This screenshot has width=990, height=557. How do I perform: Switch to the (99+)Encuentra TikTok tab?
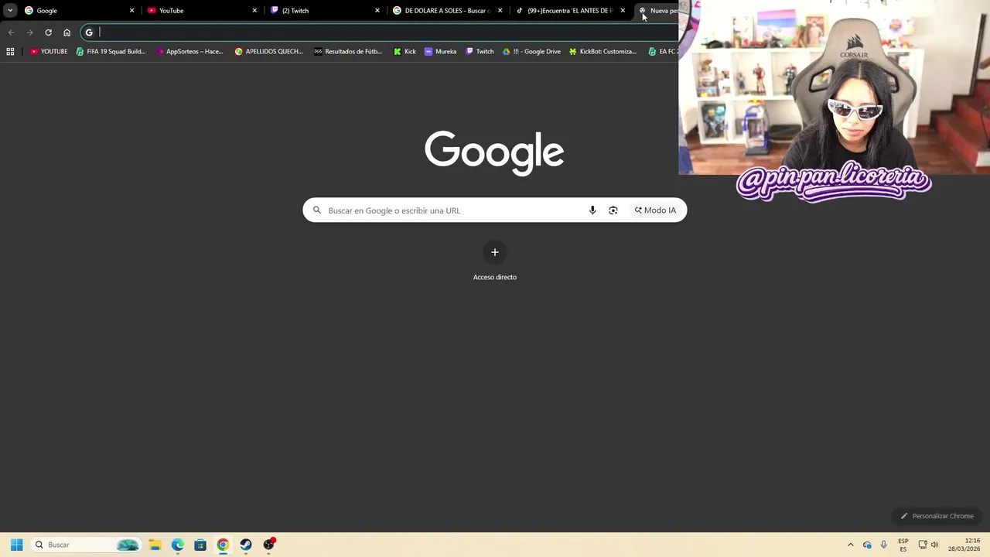pos(571,11)
